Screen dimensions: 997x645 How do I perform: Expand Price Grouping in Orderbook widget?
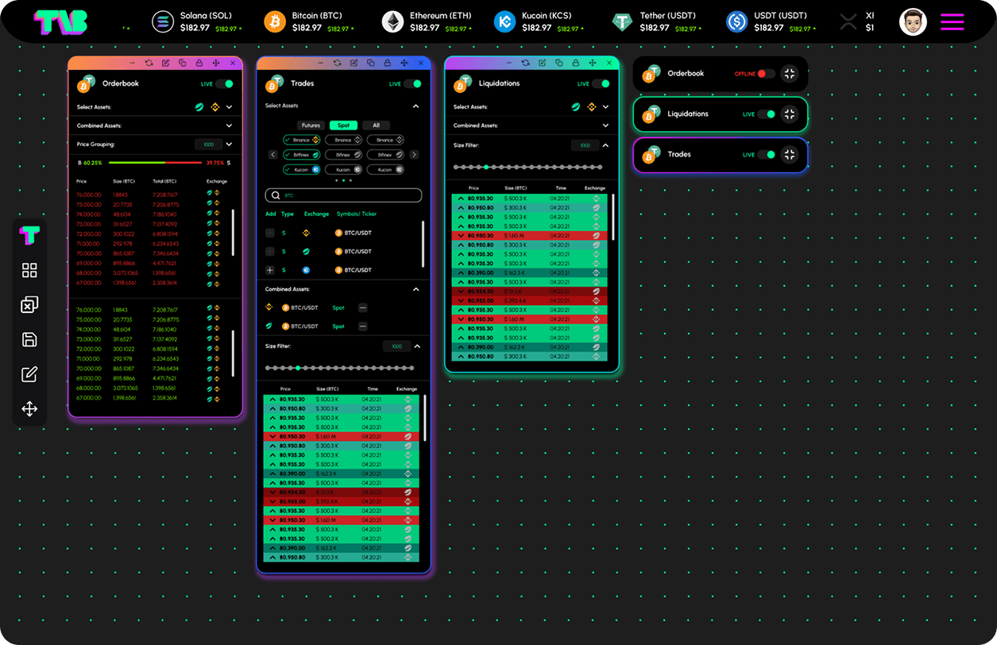[229, 145]
